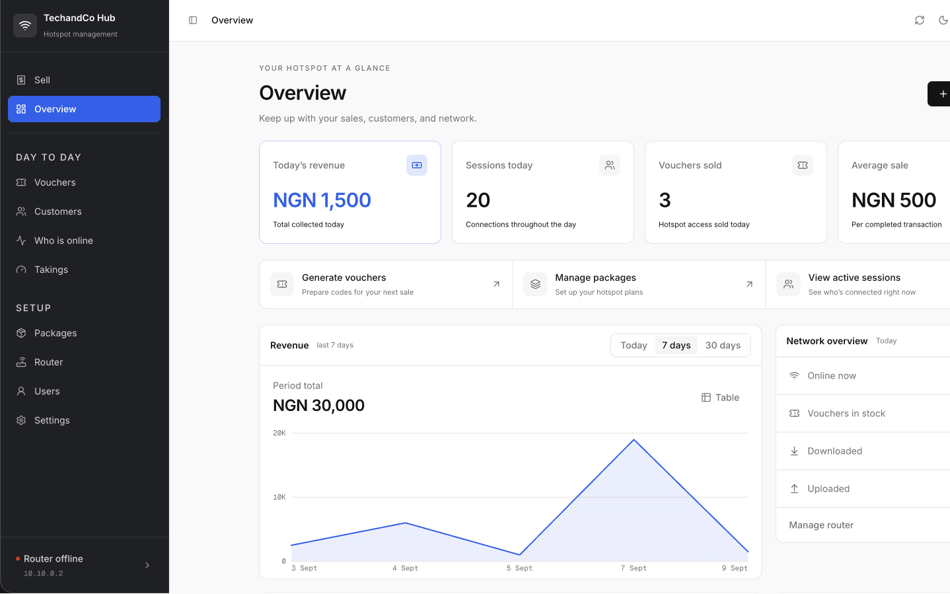
Task: Open the Generate vouchers quick action
Action: click(386, 284)
